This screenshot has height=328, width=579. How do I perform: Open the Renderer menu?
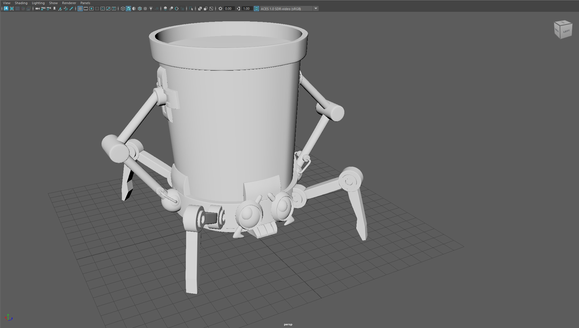coord(69,3)
